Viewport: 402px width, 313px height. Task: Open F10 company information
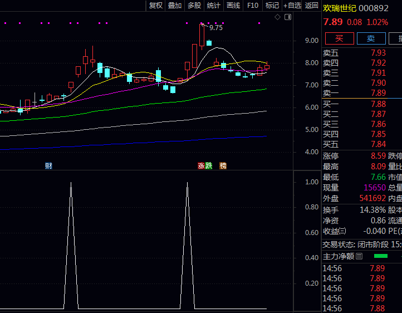point(253,6)
